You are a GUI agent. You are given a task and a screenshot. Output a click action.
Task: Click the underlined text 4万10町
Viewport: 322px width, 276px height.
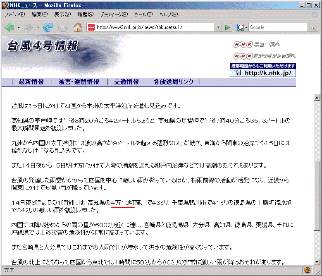coord(123,203)
